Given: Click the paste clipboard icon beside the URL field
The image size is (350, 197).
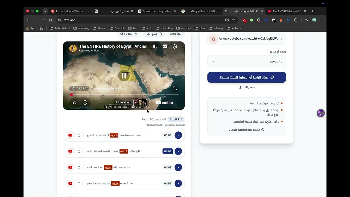Looking at the screenshot, I should (214, 39).
